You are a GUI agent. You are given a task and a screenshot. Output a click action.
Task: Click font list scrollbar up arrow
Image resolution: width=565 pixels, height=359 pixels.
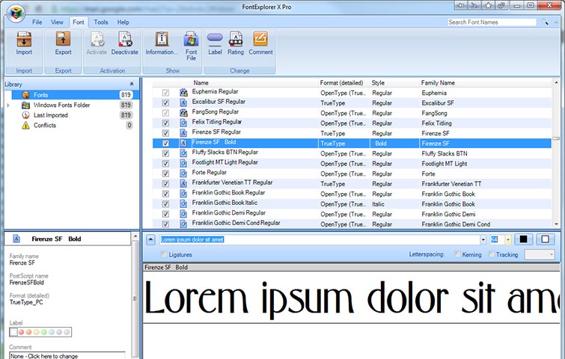tap(556, 82)
